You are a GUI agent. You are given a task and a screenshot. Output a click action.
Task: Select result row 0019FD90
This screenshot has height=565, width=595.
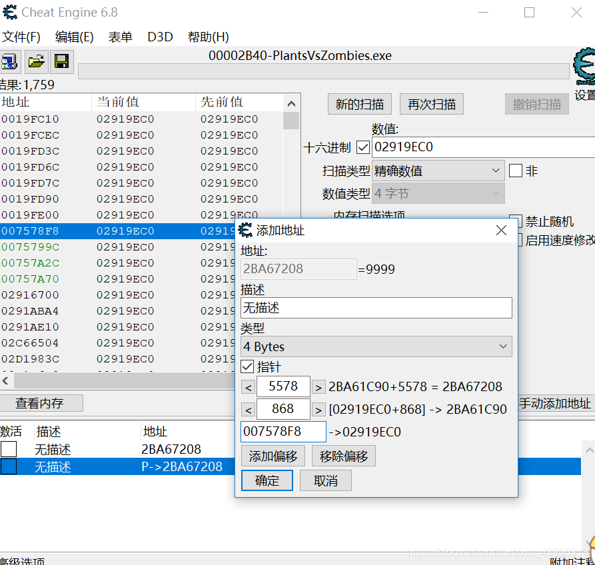click(x=141, y=199)
